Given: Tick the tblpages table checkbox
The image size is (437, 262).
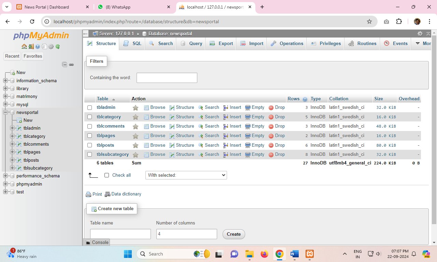Looking at the screenshot, I should click(90, 136).
